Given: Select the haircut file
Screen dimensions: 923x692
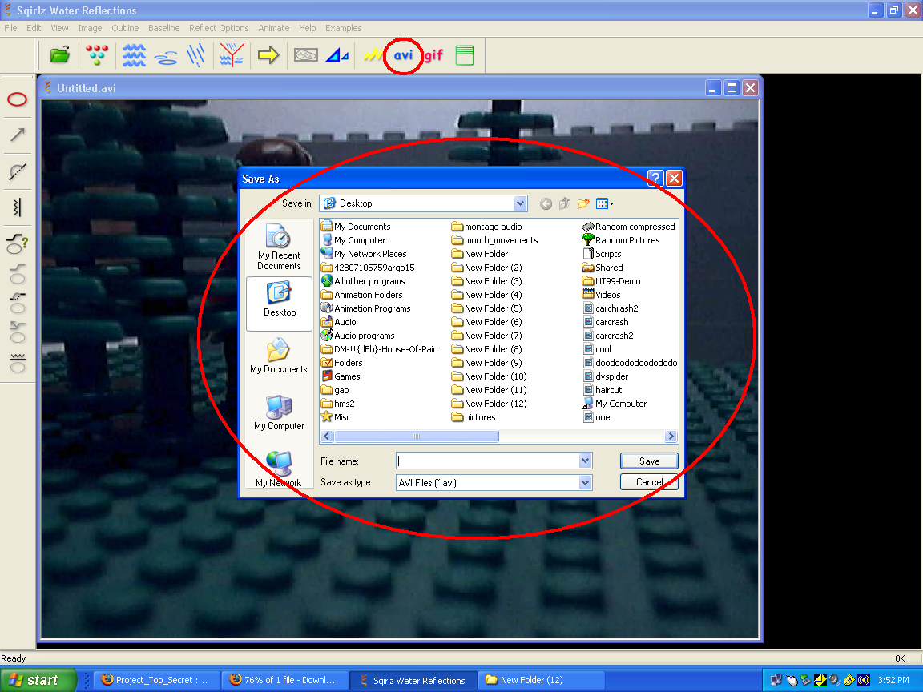Looking at the screenshot, I should tap(603, 390).
